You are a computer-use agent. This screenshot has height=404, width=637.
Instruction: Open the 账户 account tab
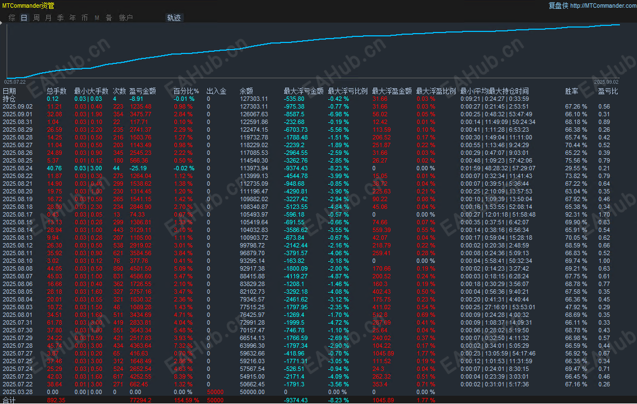point(126,18)
